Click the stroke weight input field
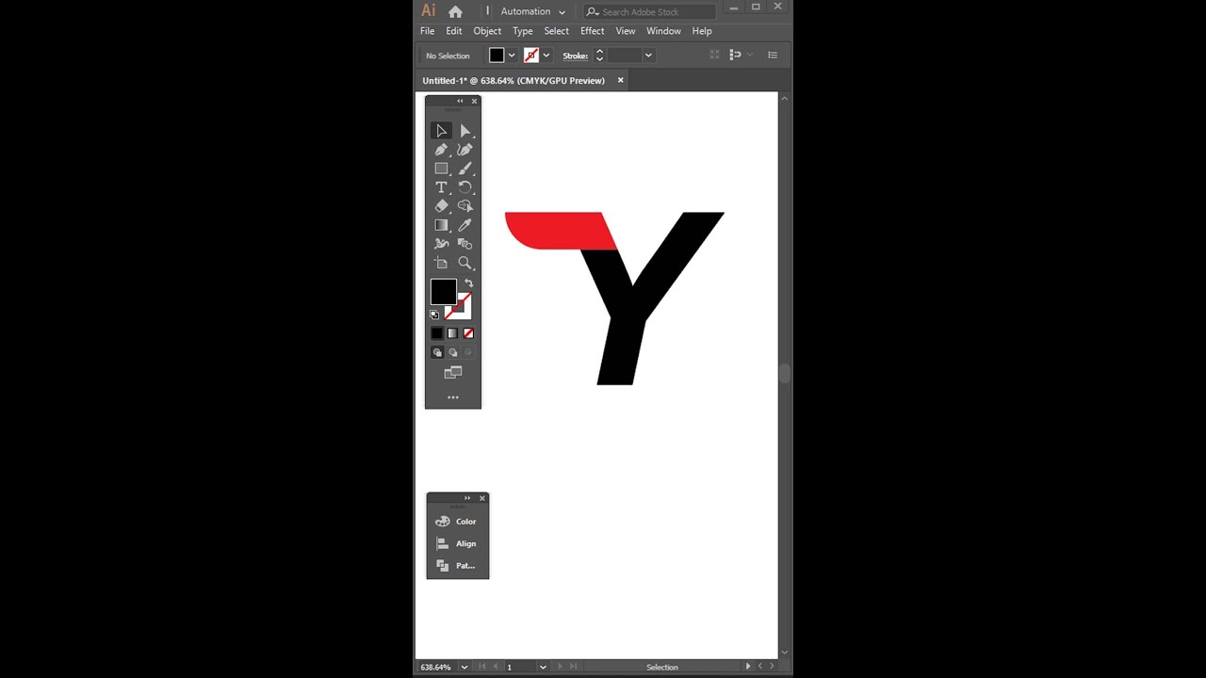Viewport: 1206px width, 678px height. [625, 56]
